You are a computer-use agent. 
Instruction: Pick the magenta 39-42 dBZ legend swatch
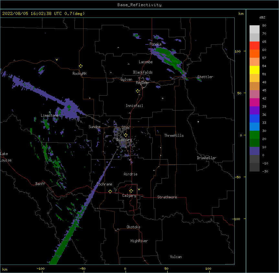pos(254,102)
